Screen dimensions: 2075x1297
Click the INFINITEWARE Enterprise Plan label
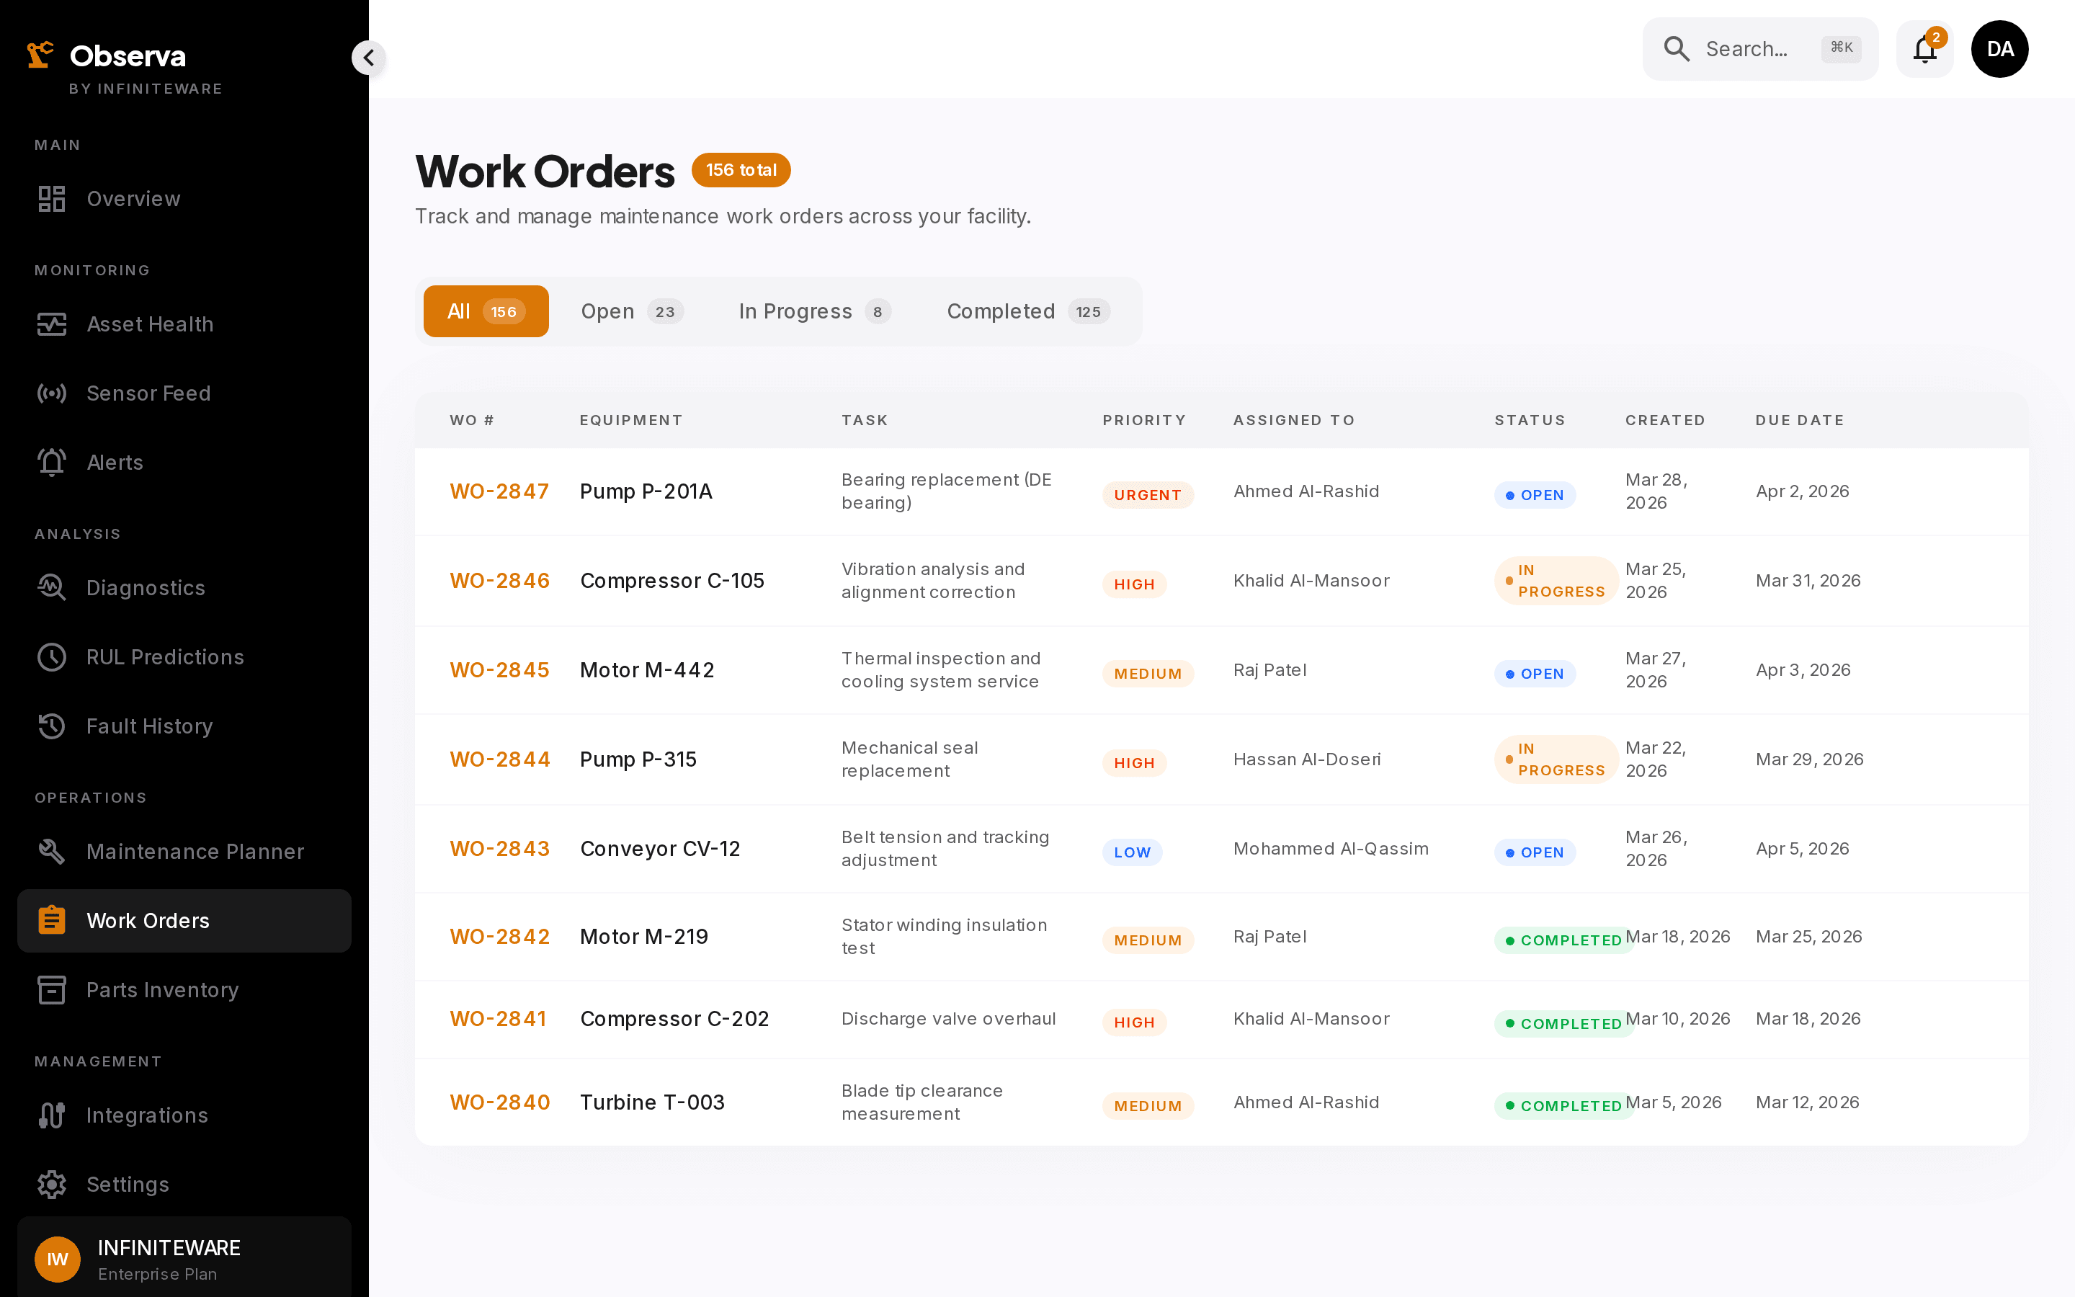169,1260
